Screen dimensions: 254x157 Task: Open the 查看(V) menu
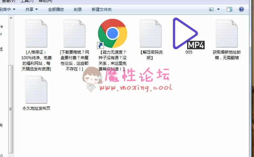[x=8, y=1]
